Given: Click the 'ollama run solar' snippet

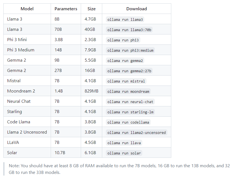Looking at the screenshot, I should tap(124, 153).
